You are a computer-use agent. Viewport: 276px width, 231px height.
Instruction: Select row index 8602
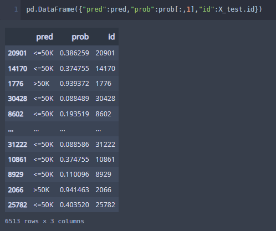coord(16,114)
